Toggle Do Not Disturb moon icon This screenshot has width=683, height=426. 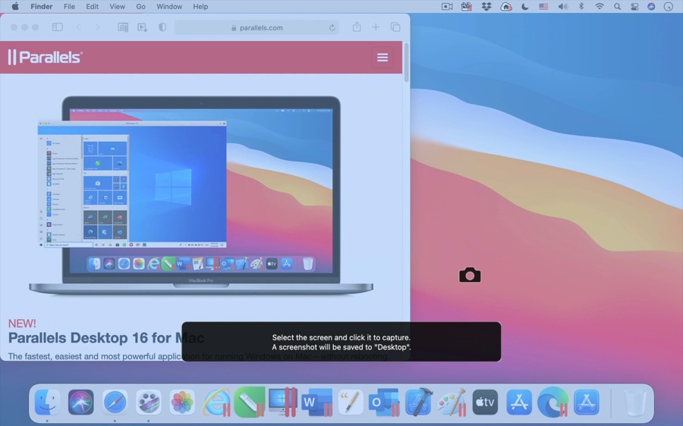tap(525, 7)
